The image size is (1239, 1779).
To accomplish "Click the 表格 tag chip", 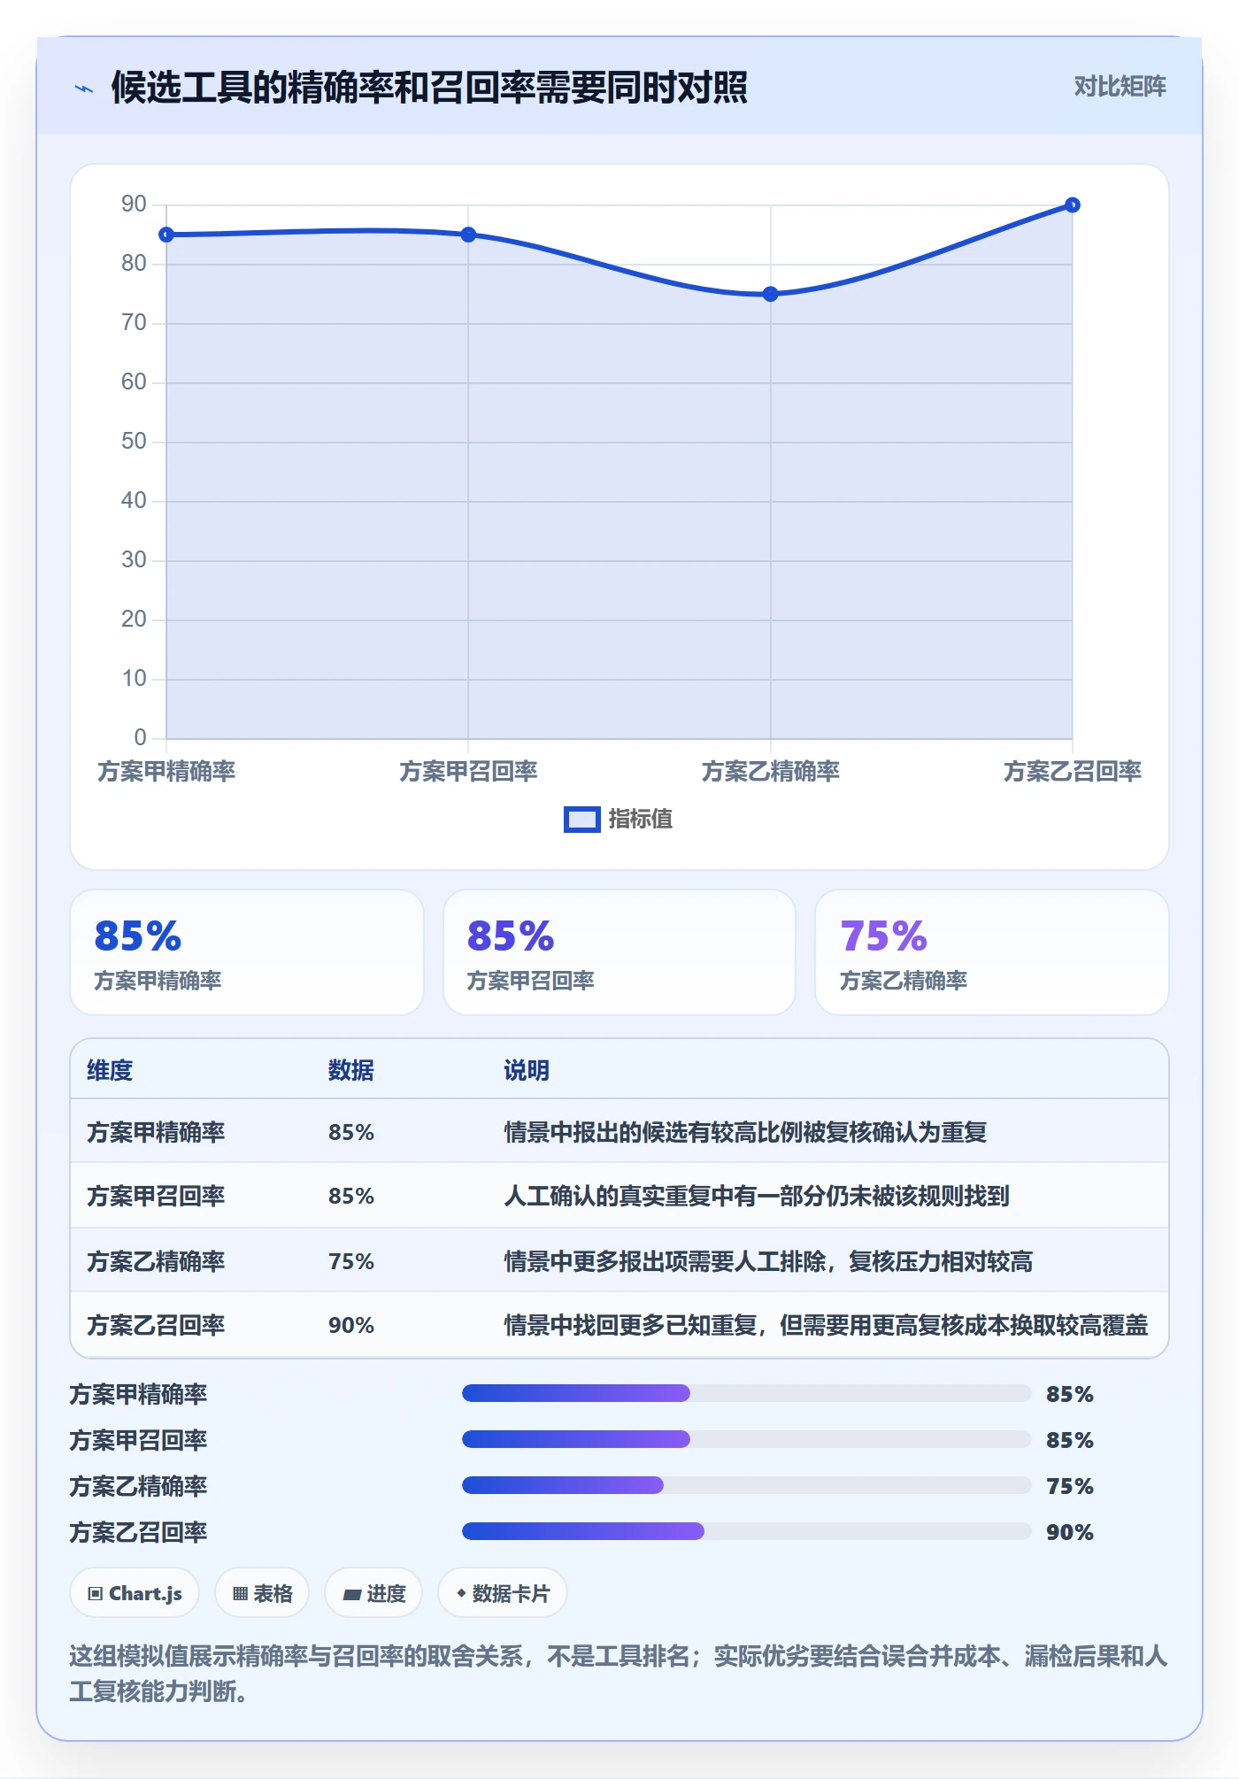I will coord(262,1593).
